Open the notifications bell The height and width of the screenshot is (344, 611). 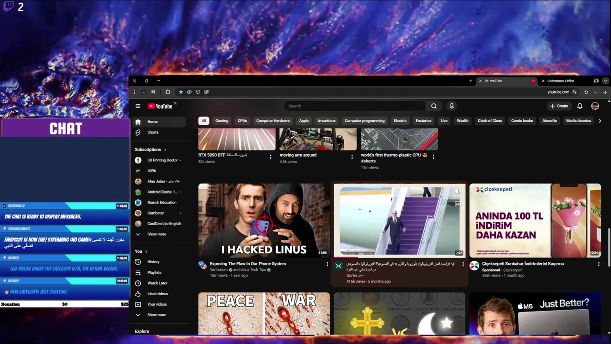(579, 106)
